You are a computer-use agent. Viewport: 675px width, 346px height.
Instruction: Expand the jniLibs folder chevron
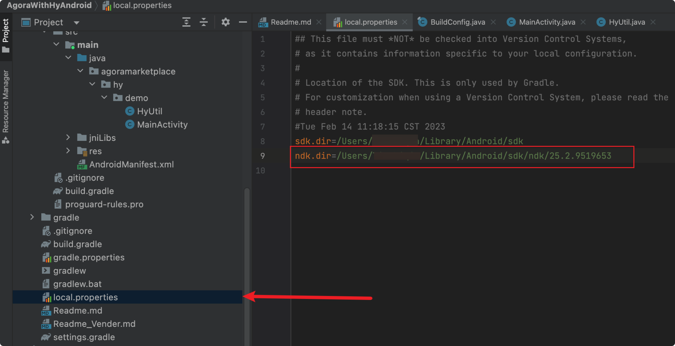click(68, 137)
